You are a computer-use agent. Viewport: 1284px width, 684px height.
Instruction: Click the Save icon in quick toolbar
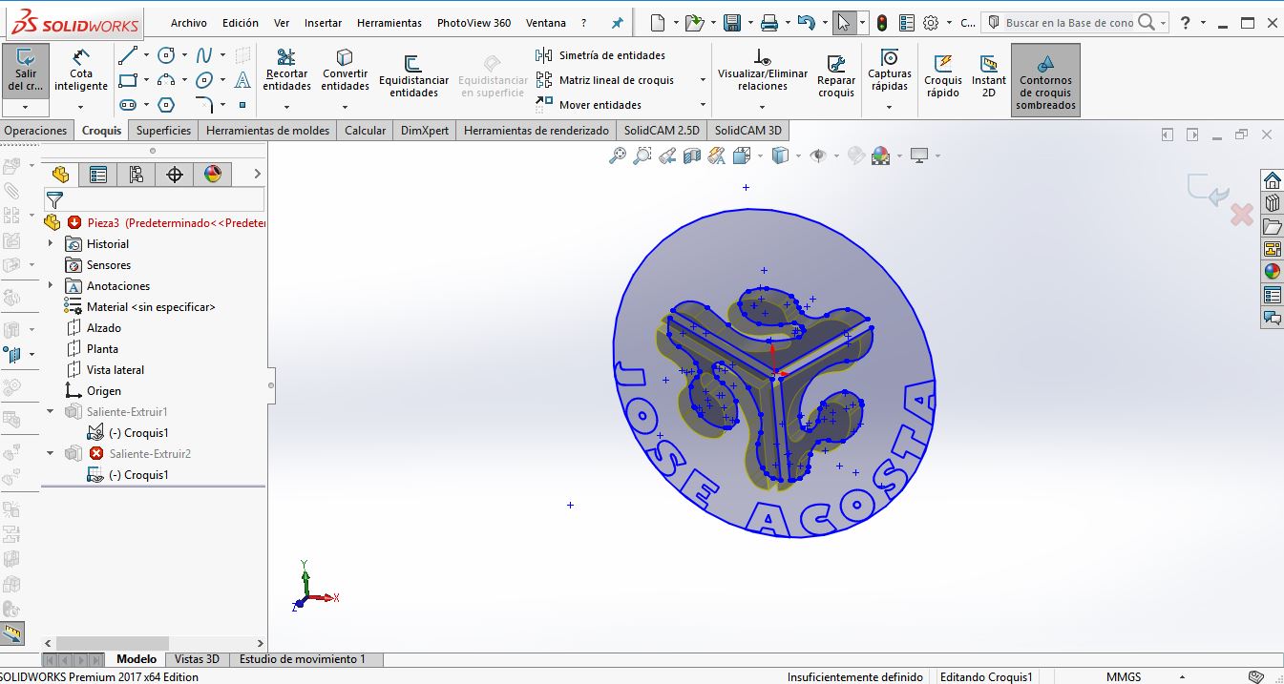coord(732,23)
